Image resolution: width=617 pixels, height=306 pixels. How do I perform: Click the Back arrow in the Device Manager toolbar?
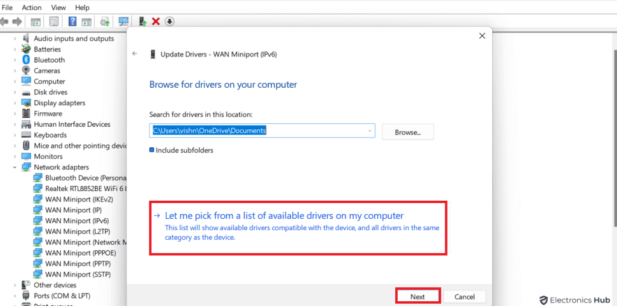pos(5,21)
